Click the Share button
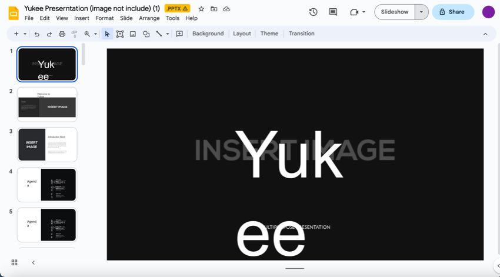 (x=453, y=12)
